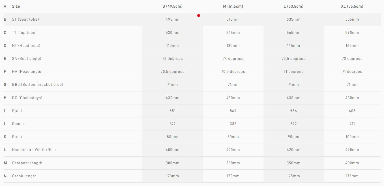Select the Stack row label
Viewport: 384px width, 186px height.
[x=17, y=111]
